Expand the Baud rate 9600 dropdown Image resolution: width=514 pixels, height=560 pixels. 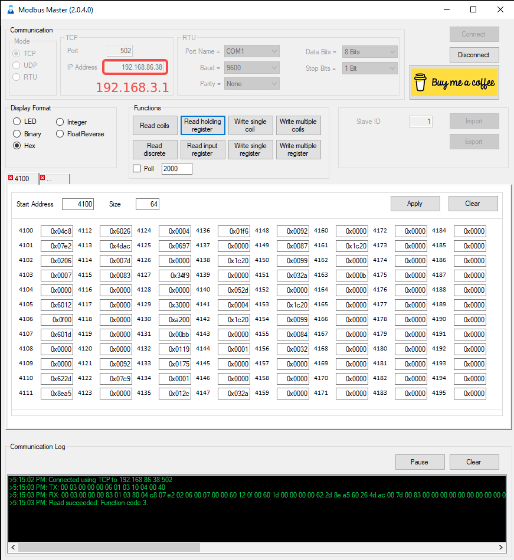click(251, 68)
